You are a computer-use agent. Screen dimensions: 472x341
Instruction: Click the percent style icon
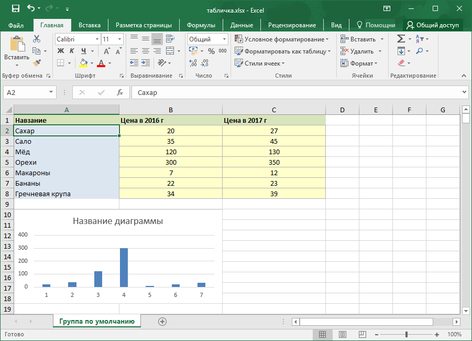[211, 51]
